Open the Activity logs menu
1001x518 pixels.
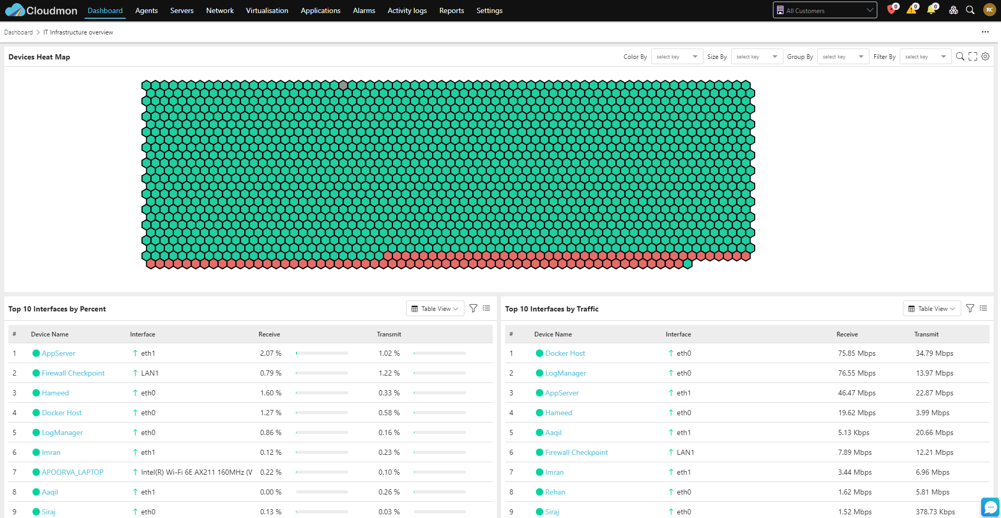point(407,10)
